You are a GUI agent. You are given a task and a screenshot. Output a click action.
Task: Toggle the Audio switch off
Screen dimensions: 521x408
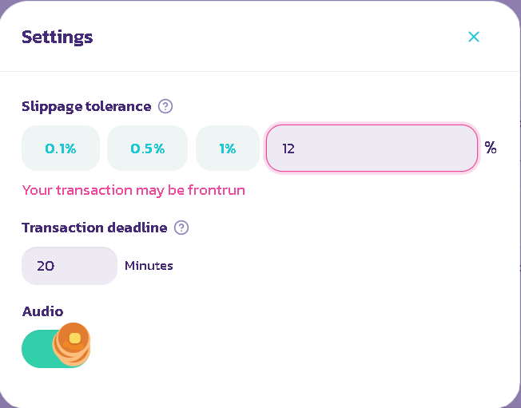56,348
